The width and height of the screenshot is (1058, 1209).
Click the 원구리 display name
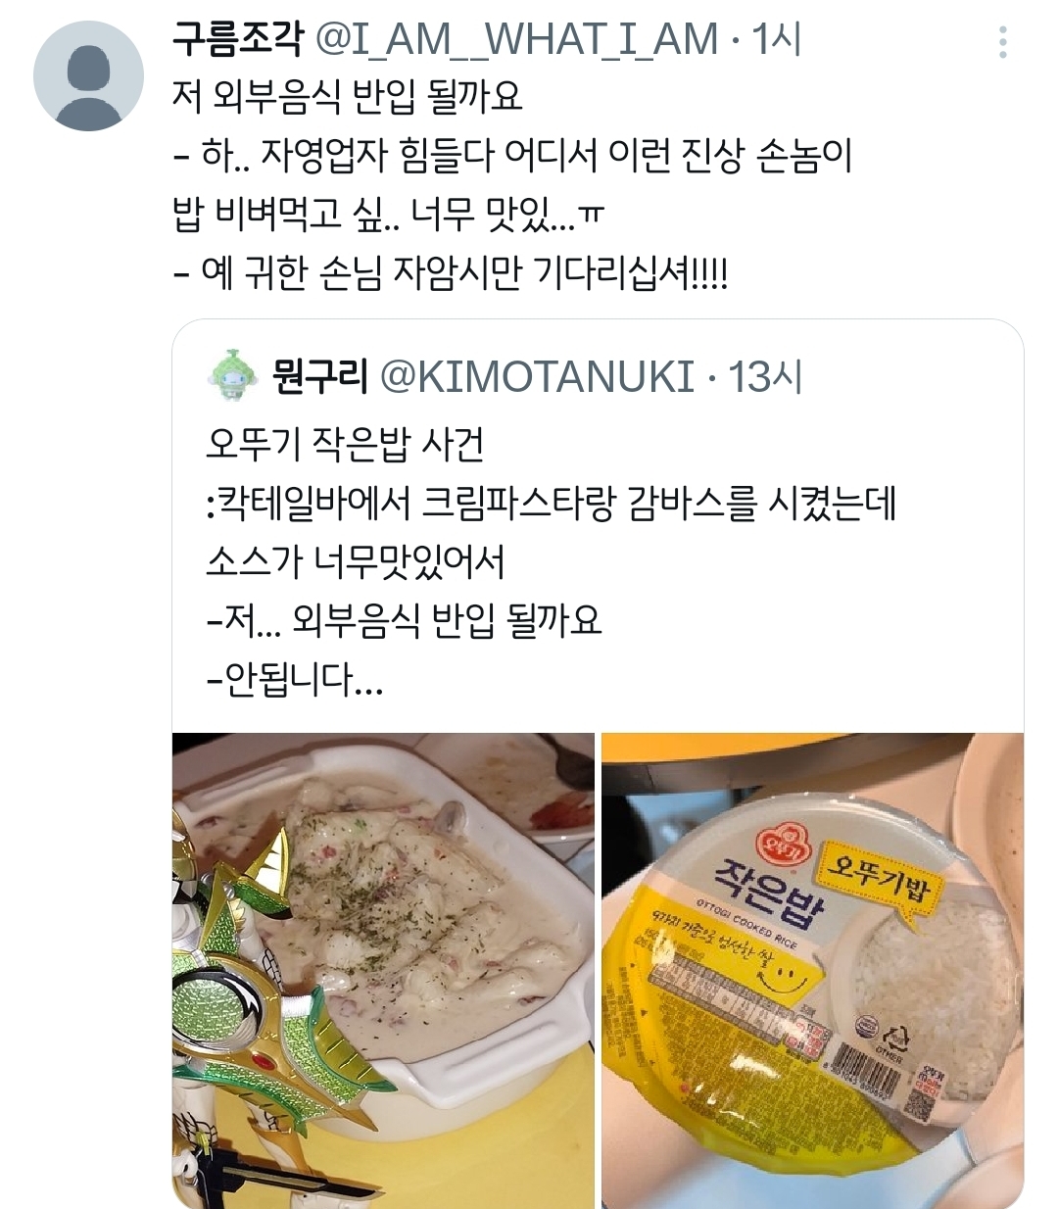[x=320, y=377]
